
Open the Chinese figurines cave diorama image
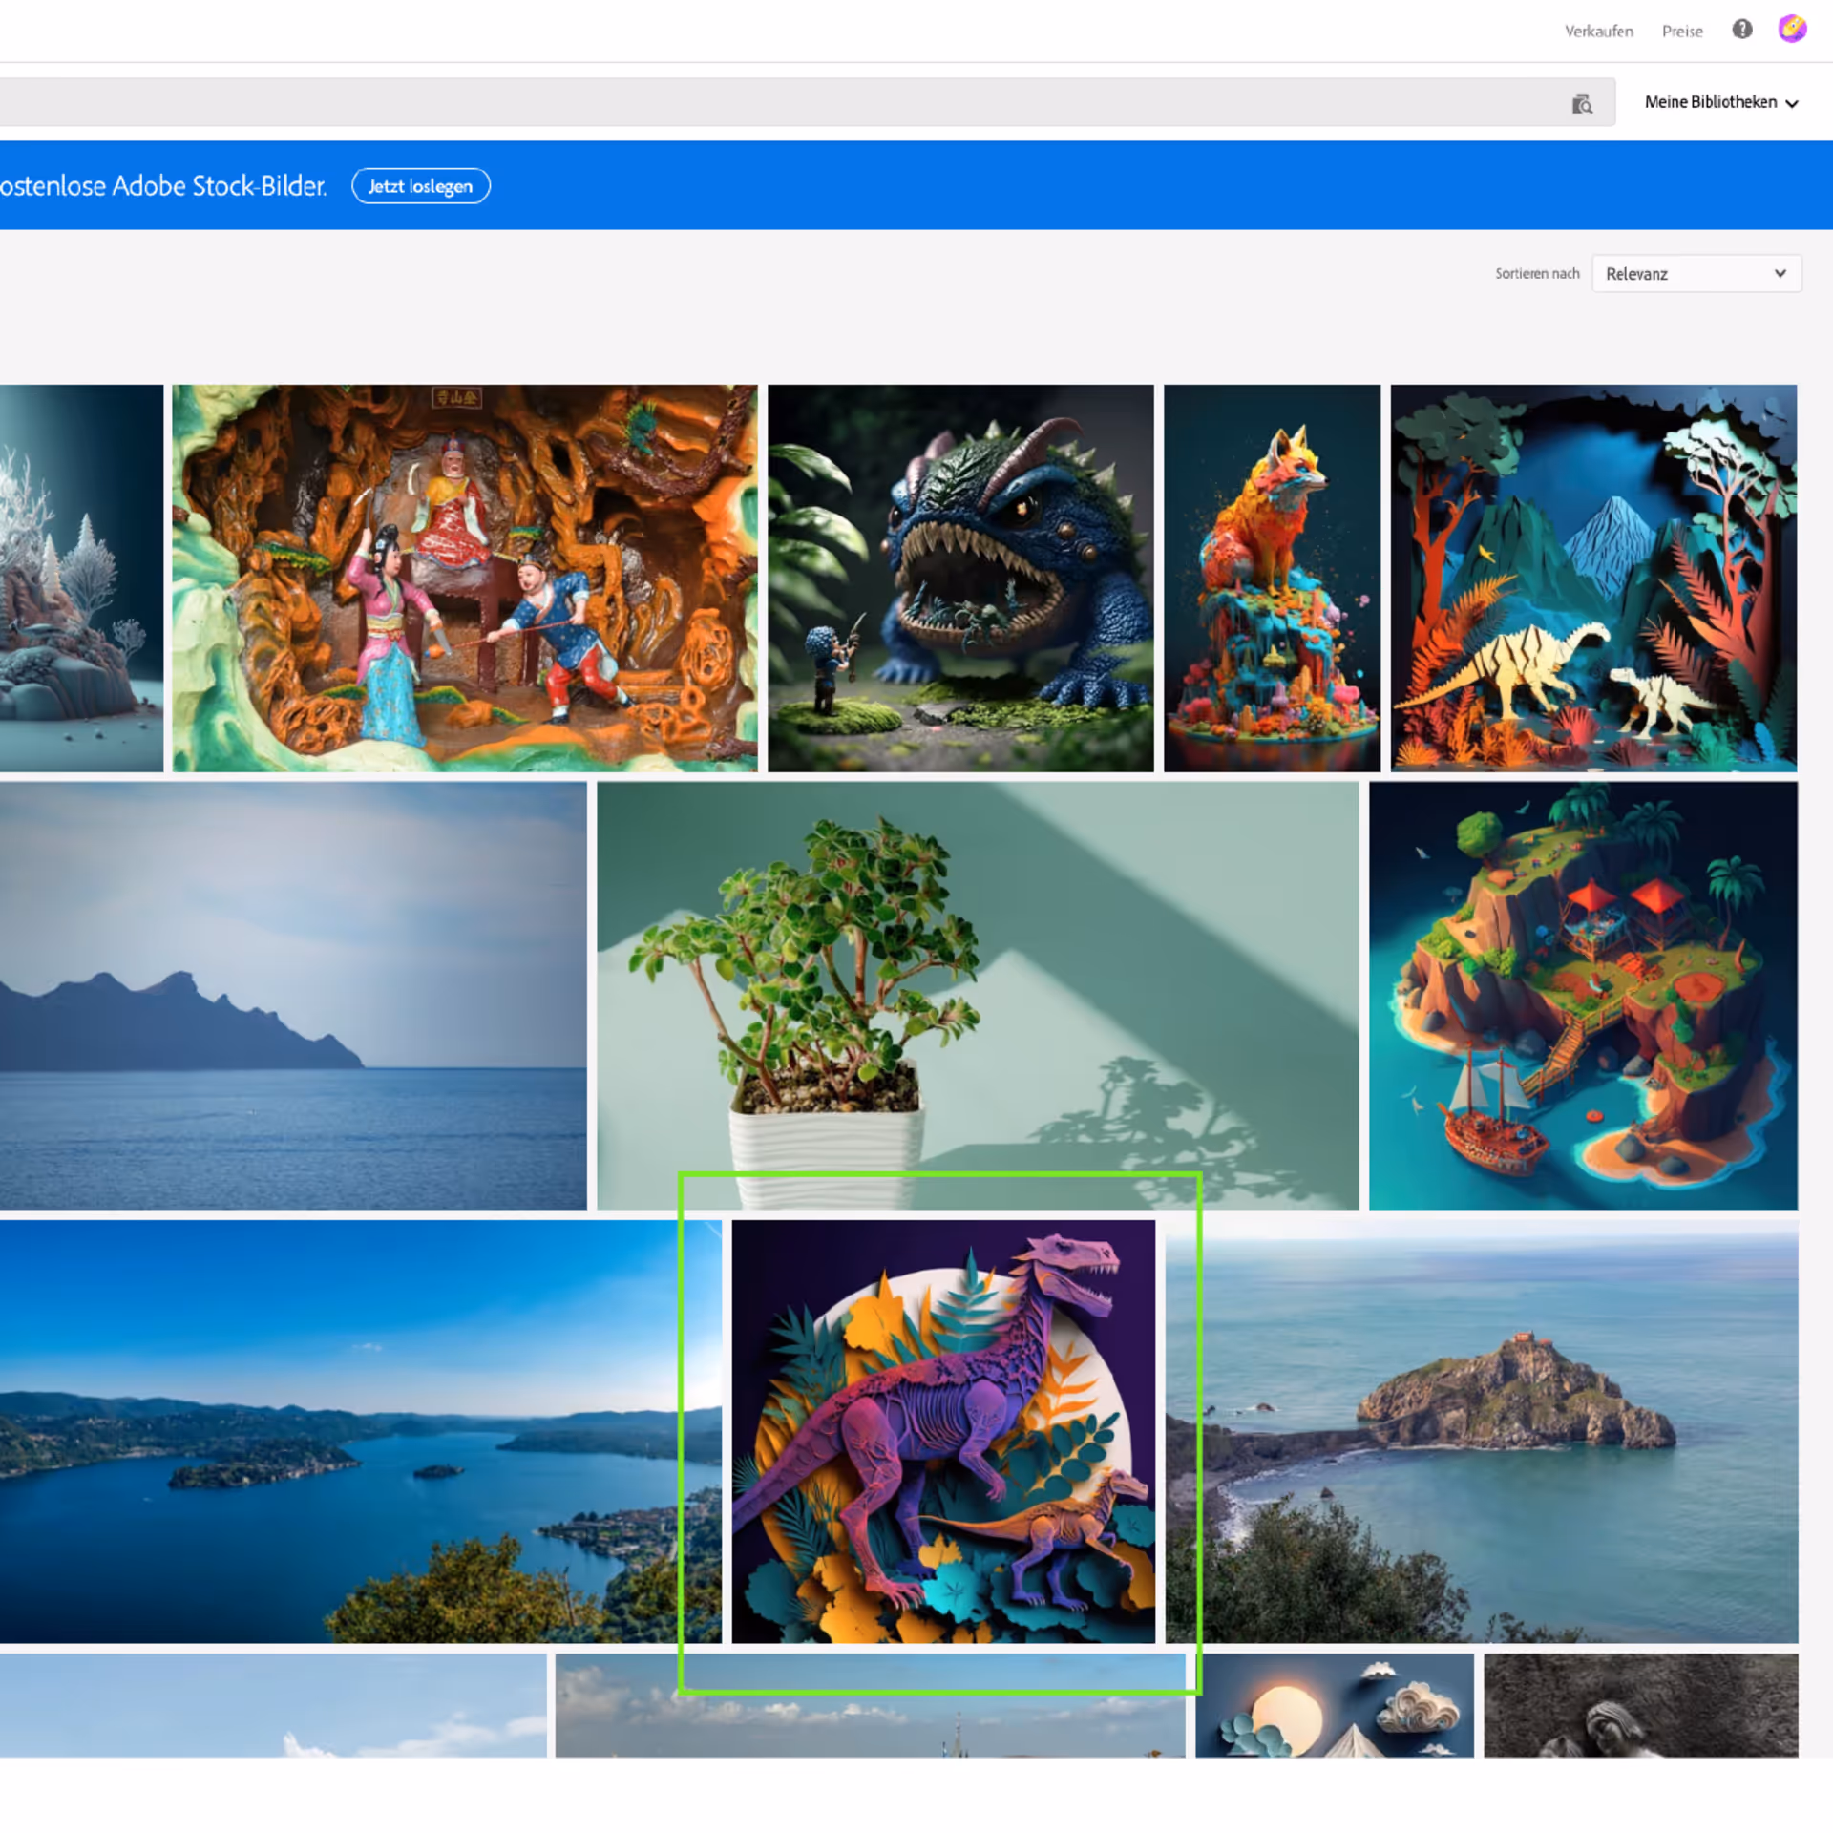[x=464, y=578]
